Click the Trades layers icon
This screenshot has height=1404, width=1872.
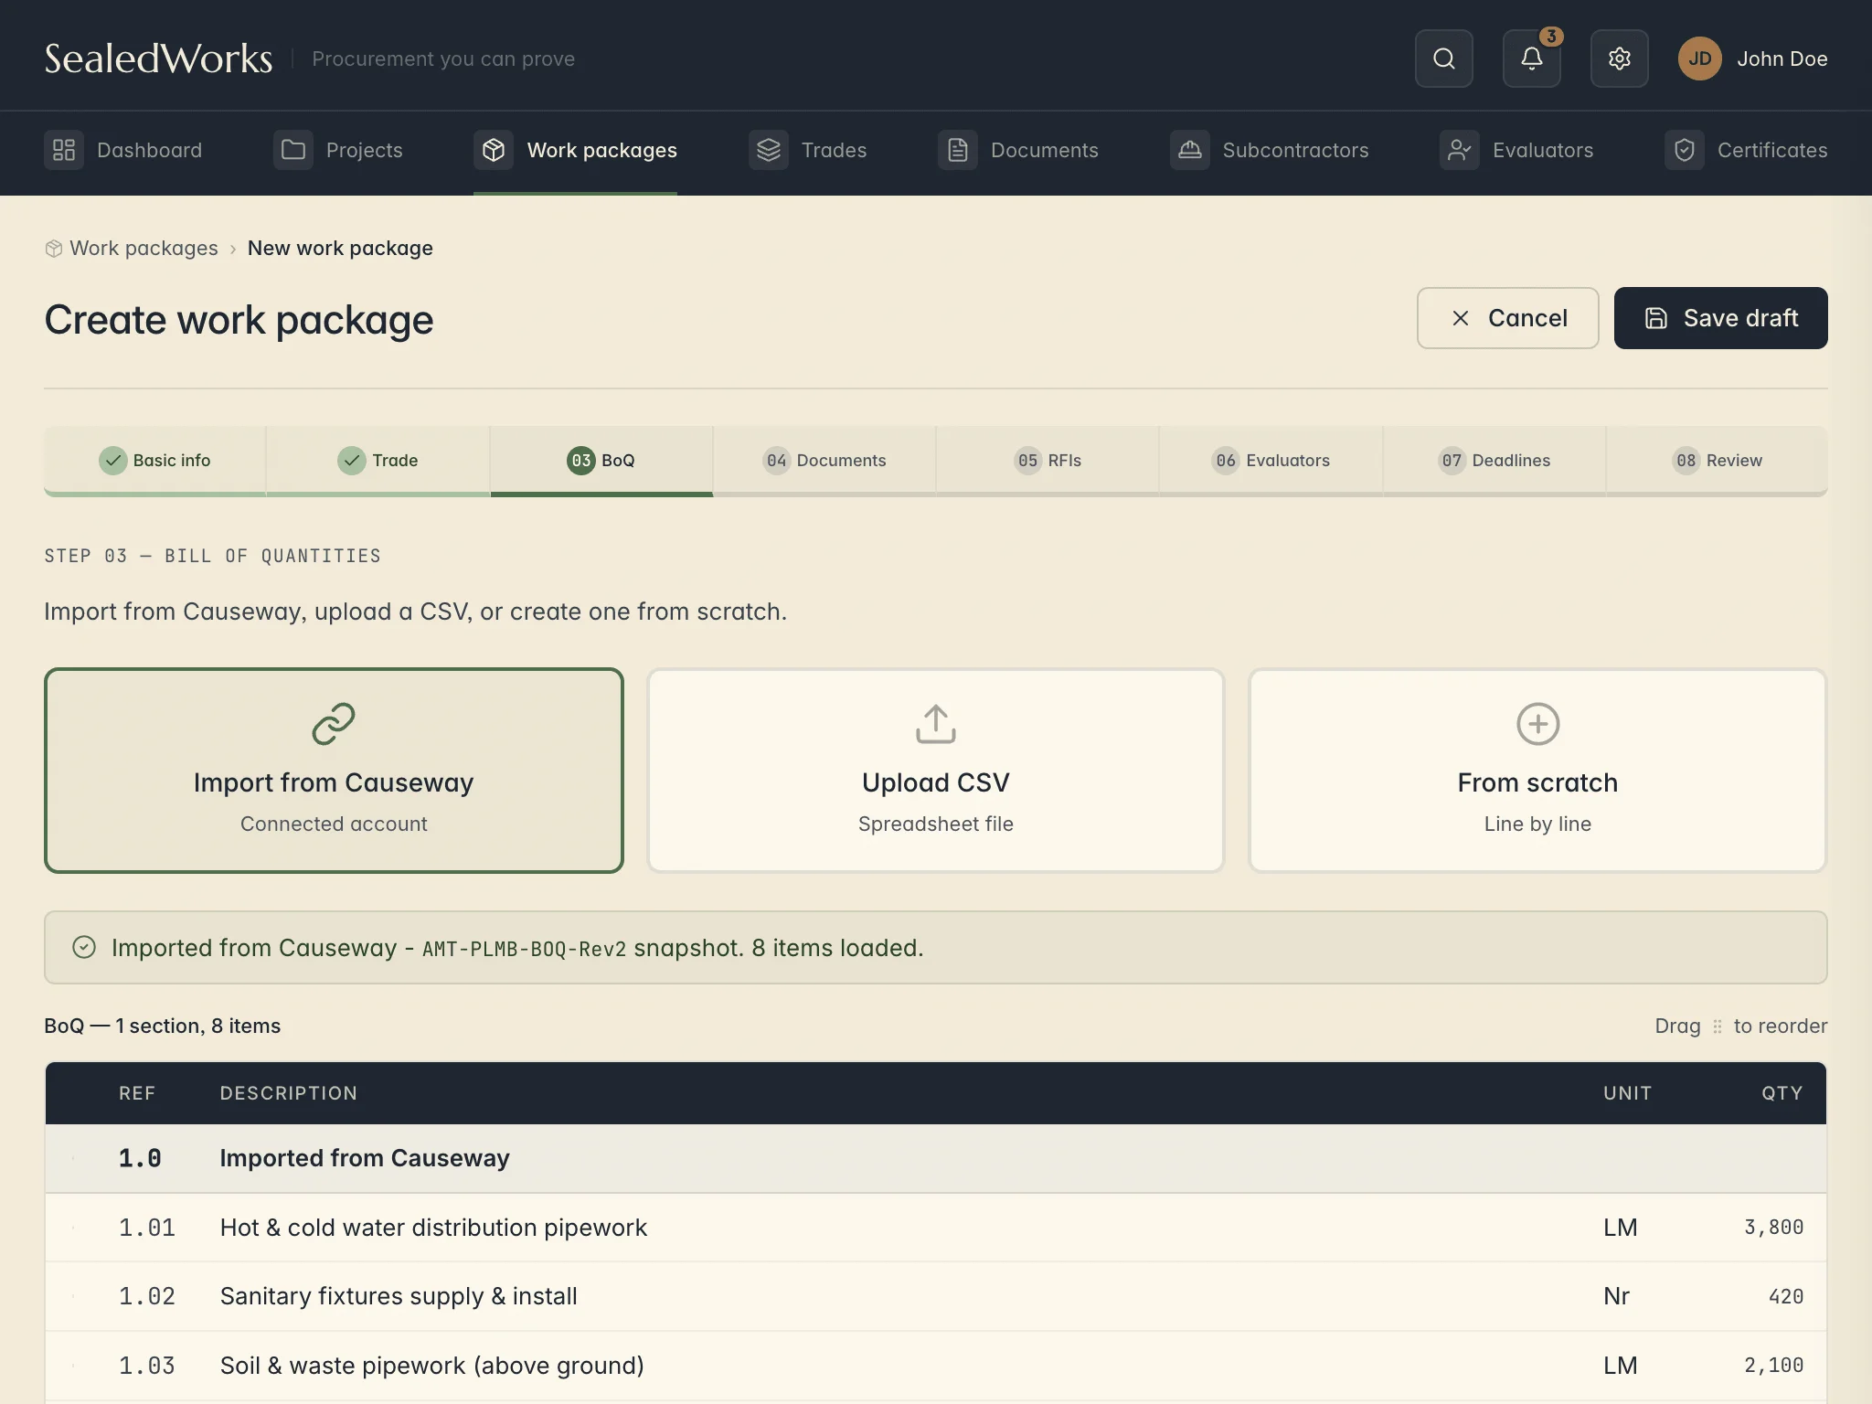(769, 150)
